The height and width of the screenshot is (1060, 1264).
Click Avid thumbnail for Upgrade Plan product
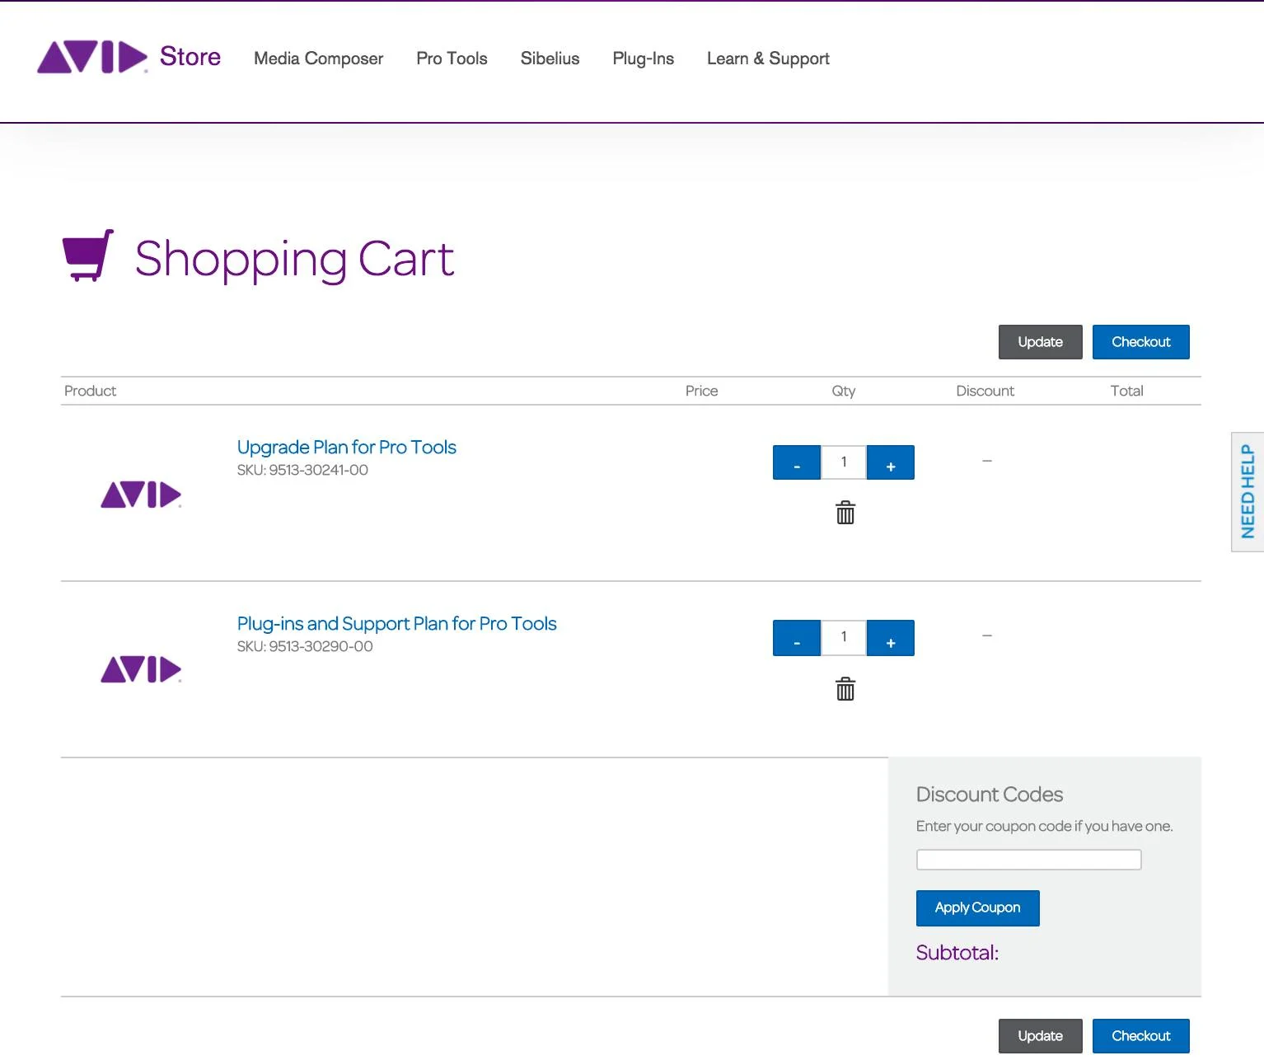141,495
